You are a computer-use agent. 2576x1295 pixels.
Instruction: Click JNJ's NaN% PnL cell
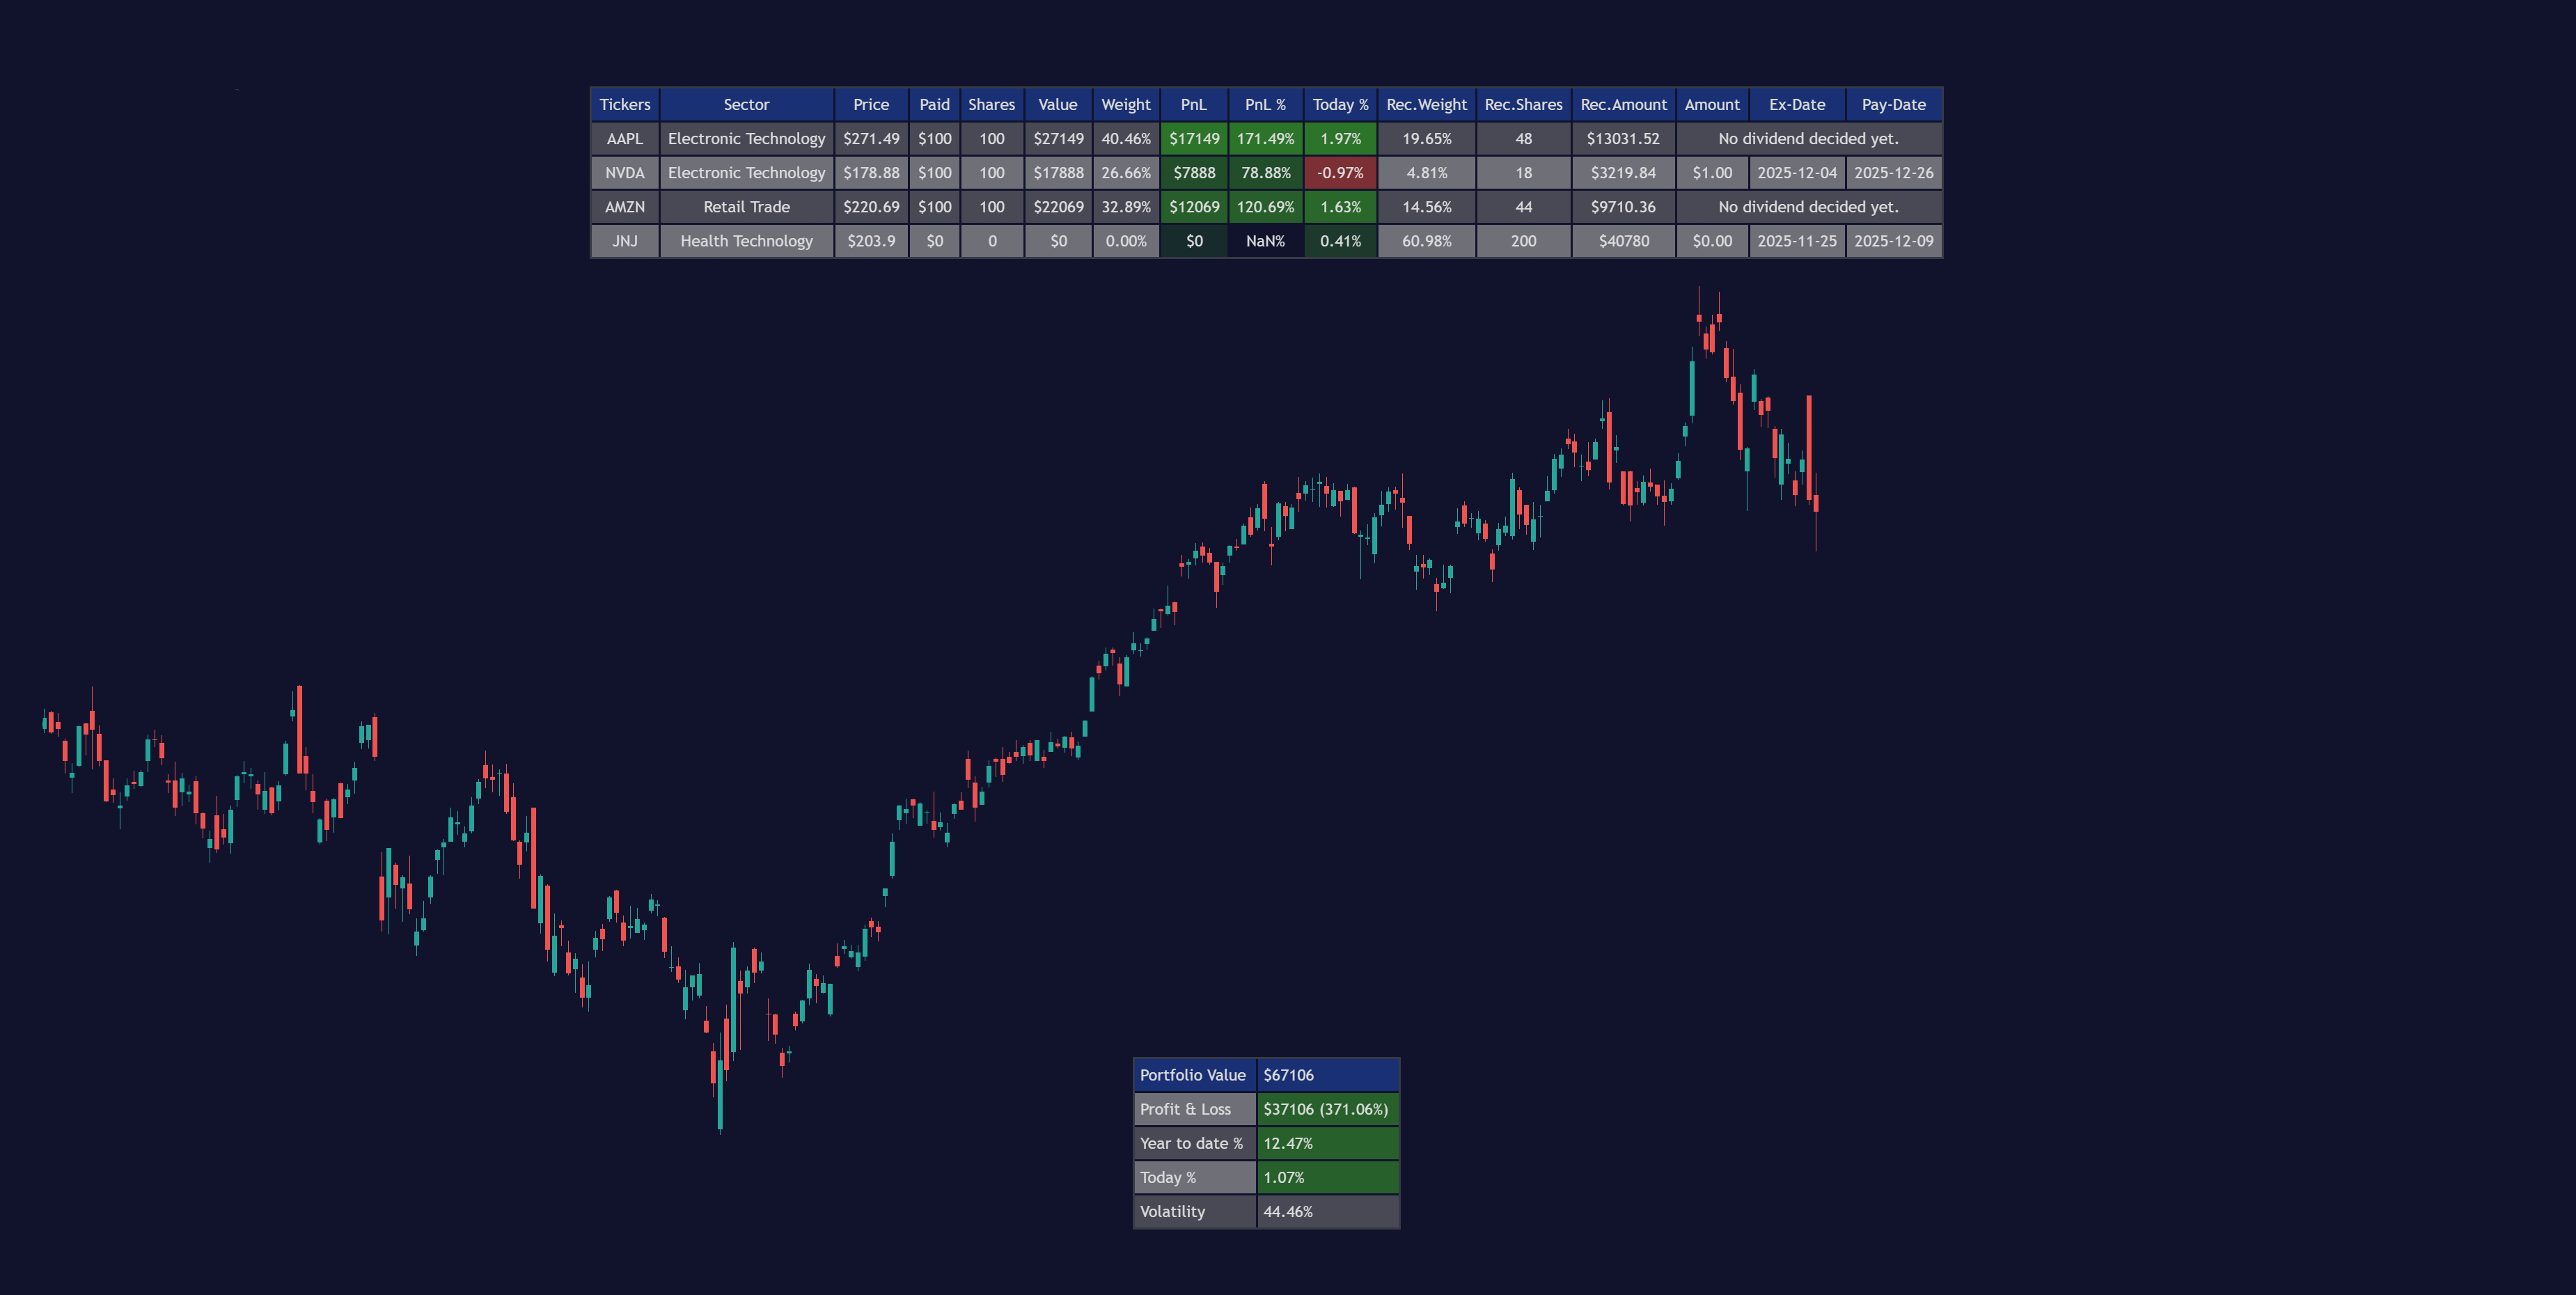1265,241
